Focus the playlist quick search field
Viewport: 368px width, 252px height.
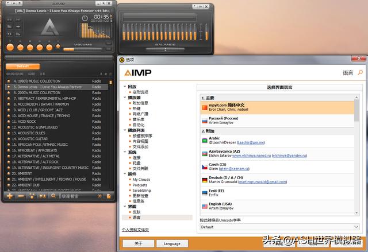pos(79,196)
